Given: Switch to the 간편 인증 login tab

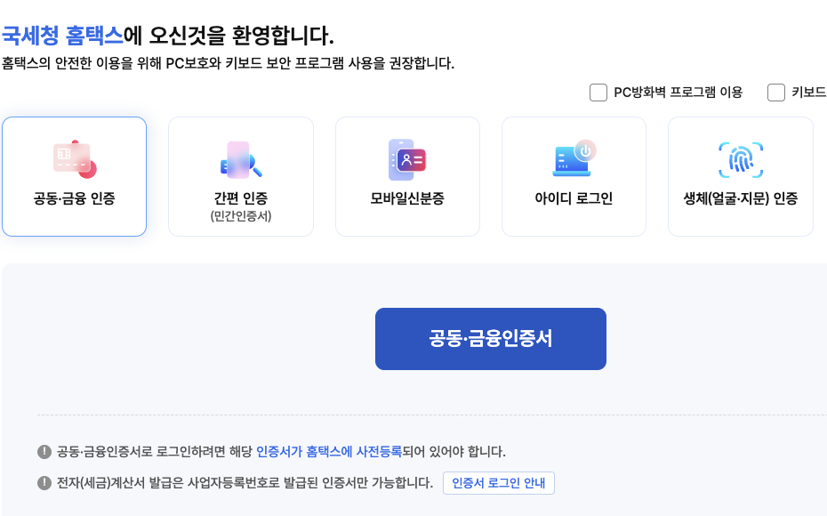Looking at the screenshot, I should (x=240, y=176).
